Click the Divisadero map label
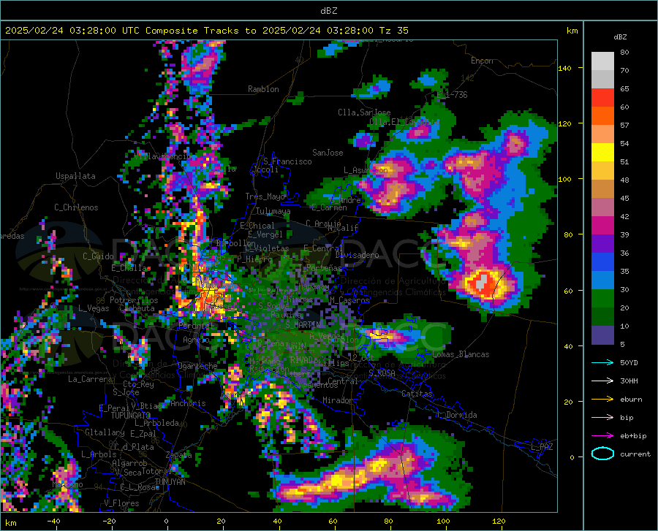Image resolution: width=658 pixels, height=531 pixels. coord(357,255)
